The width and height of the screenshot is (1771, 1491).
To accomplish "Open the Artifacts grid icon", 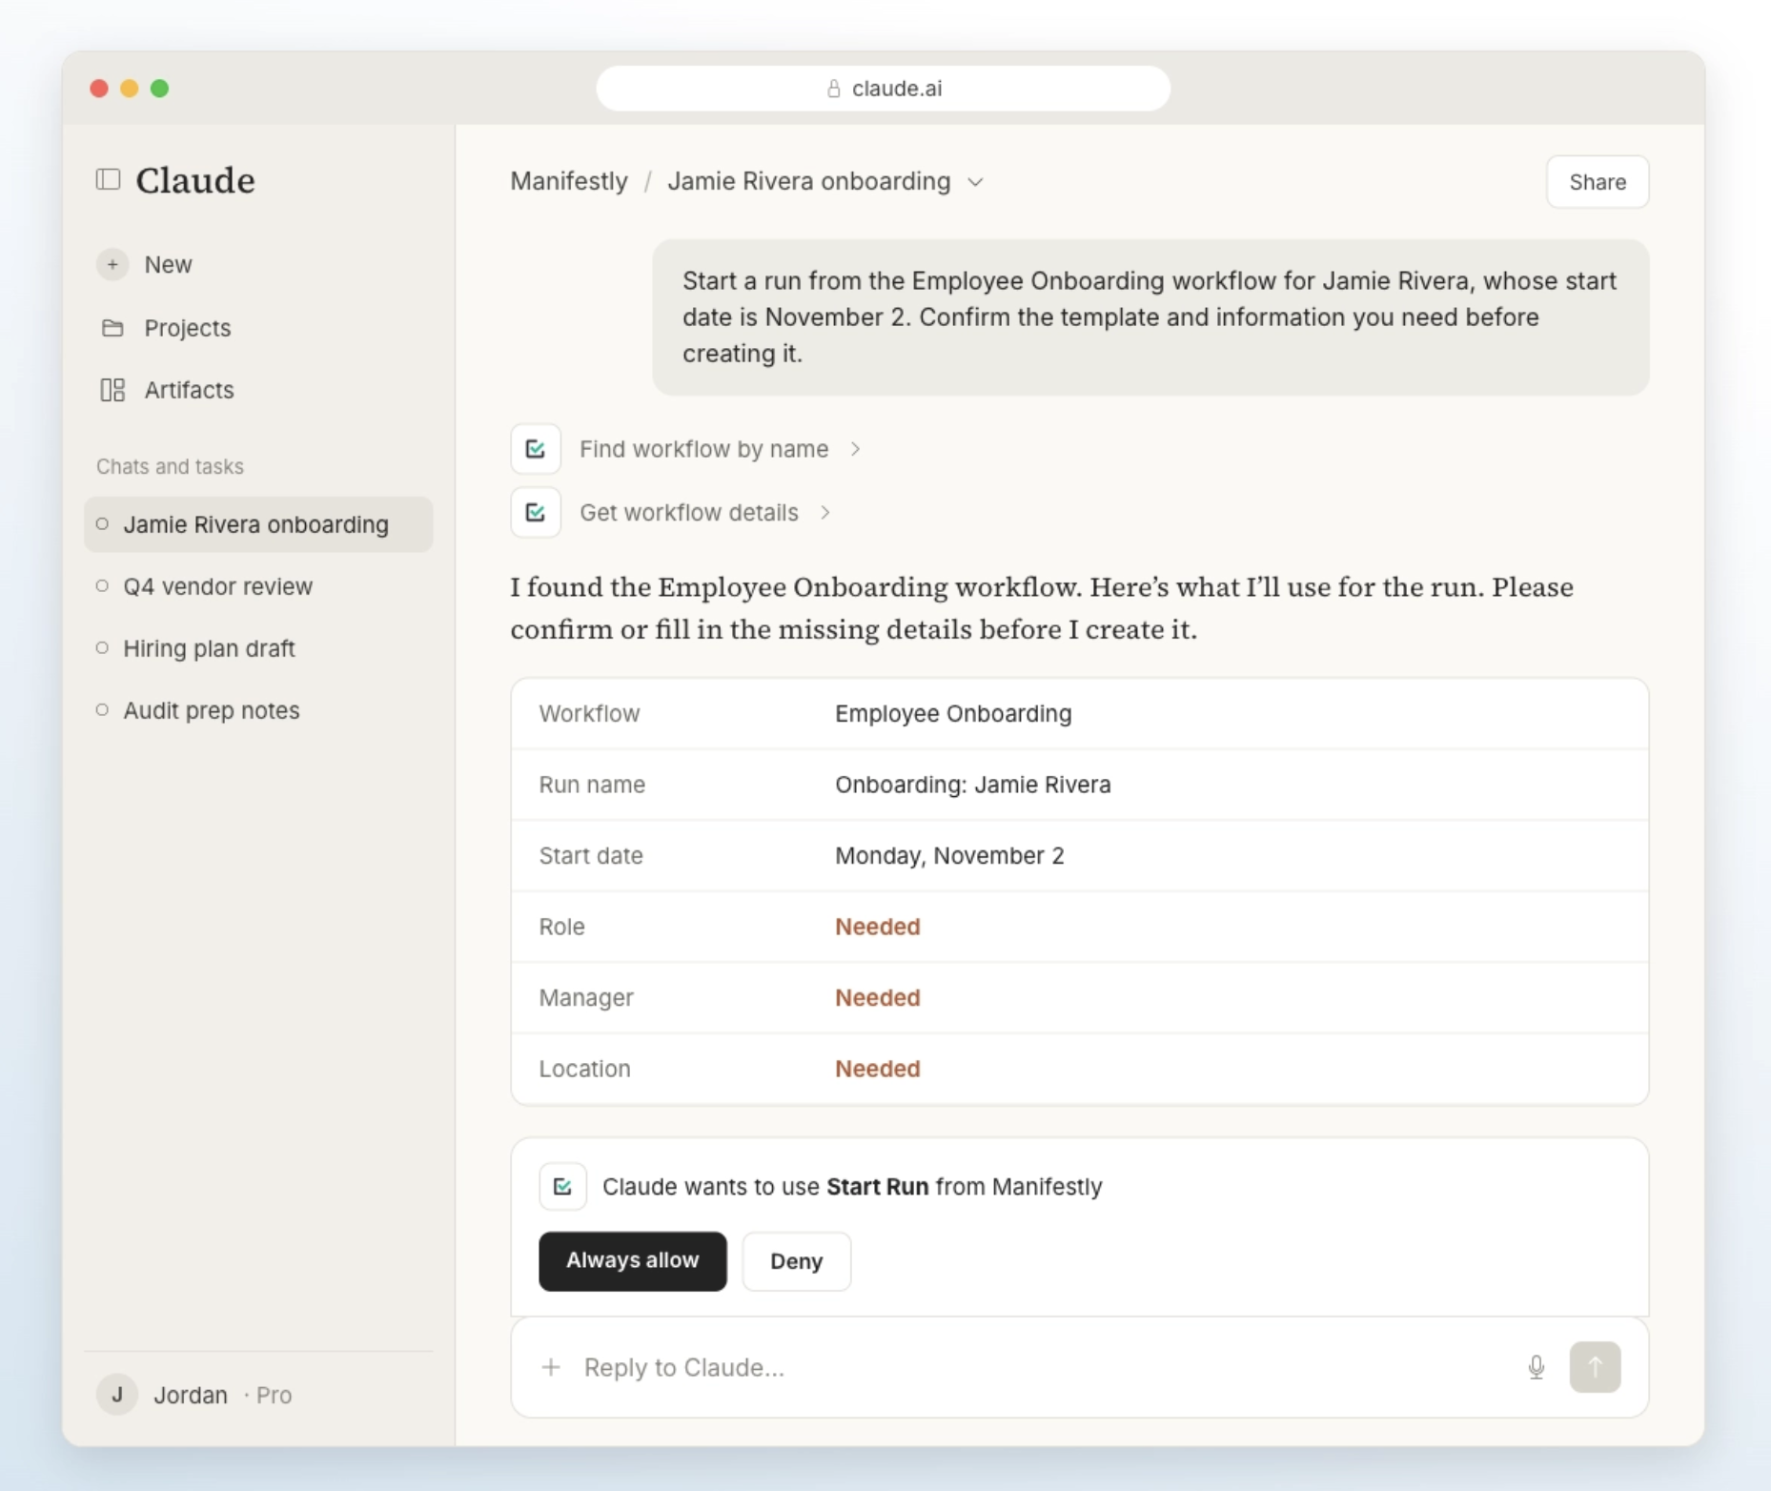I will pyautogui.click(x=112, y=390).
